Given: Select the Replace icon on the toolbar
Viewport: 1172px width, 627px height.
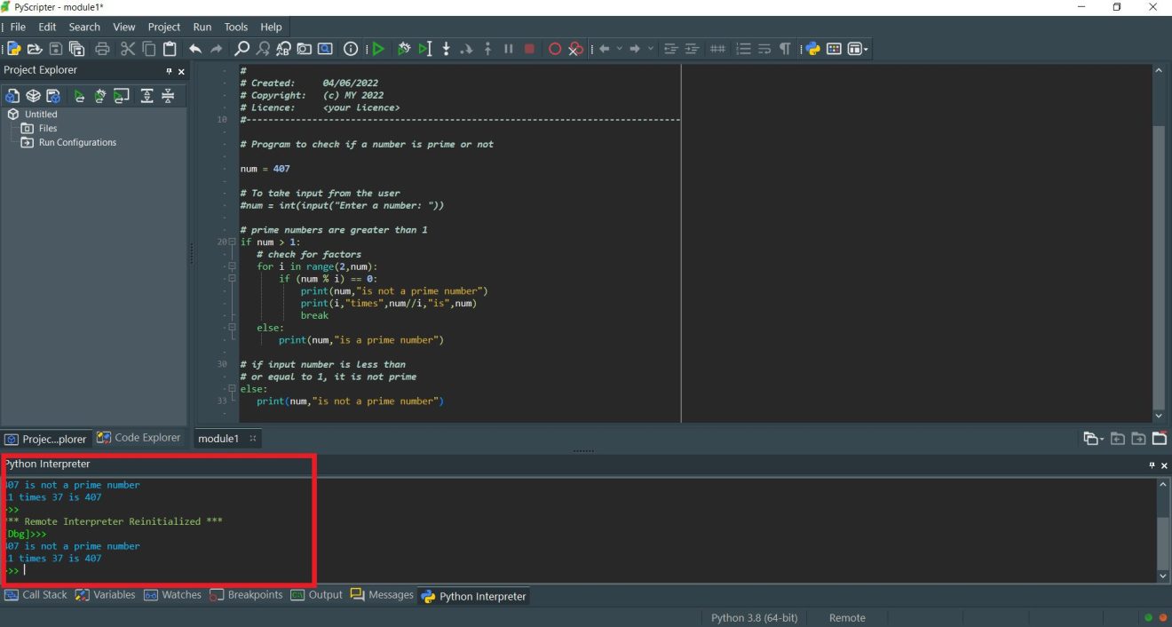Looking at the screenshot, I should (x=281, y=49).
